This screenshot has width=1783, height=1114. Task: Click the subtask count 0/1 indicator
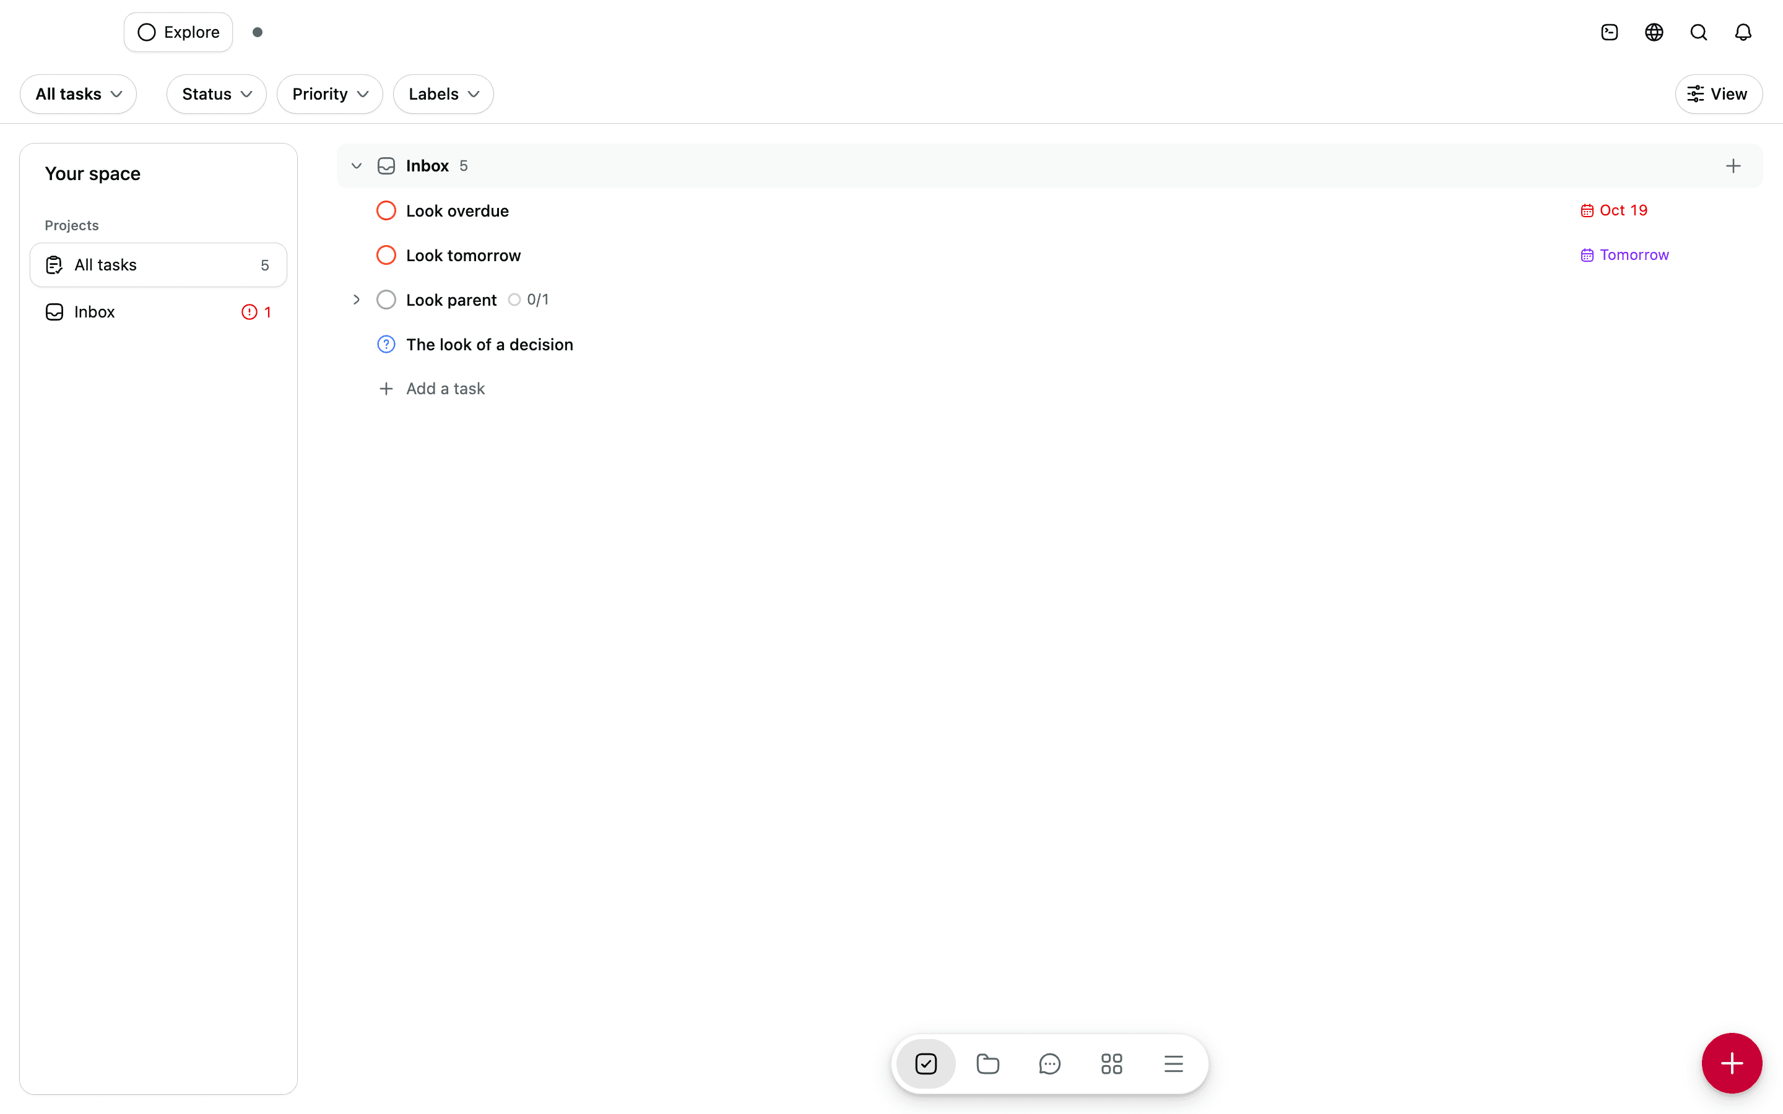pyautogui.click(x=528, y=300)
